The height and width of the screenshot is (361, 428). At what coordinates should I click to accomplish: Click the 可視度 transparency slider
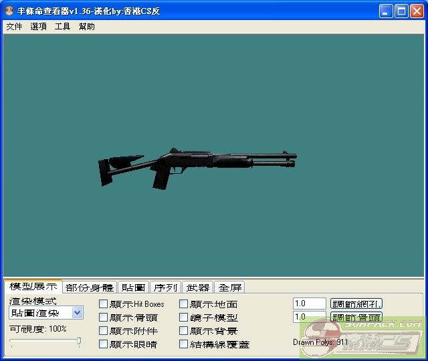(45, 342)
